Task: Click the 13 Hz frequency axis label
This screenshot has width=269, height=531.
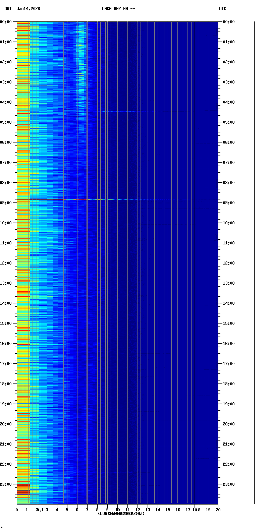Action: point(148,510)
